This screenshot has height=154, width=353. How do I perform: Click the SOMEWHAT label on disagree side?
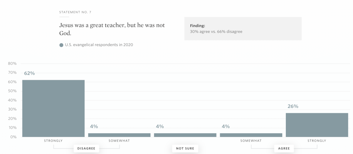pos(119,141)
